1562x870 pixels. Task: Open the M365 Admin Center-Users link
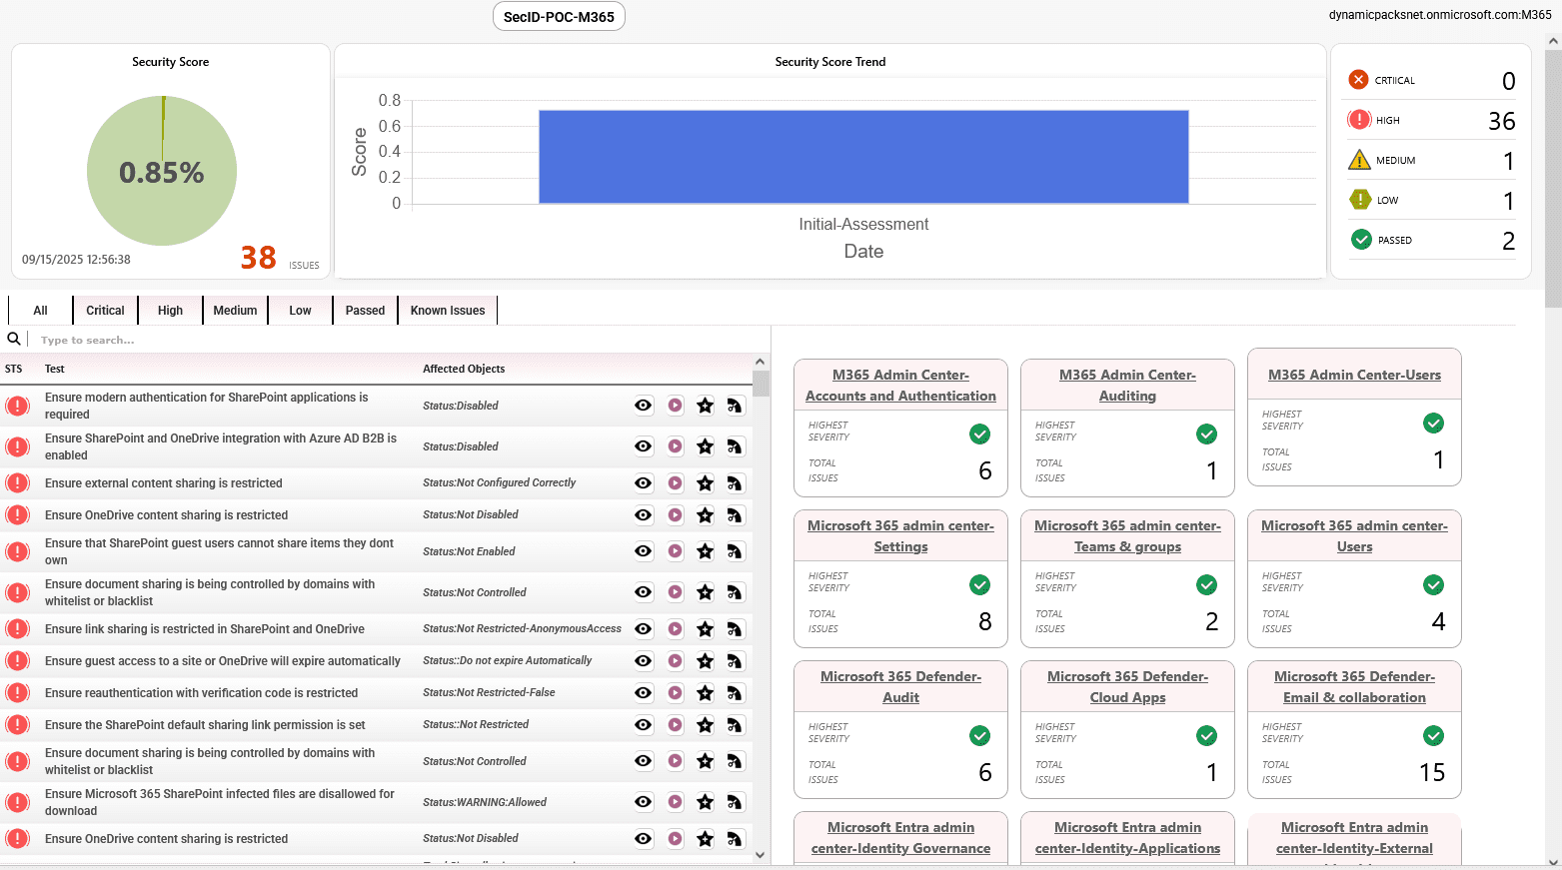(1354, 375)
